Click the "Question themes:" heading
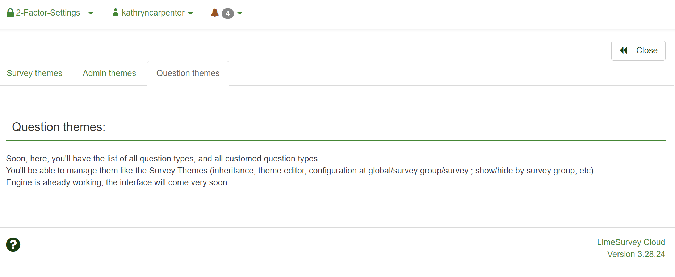This screenshot has height=277, width=675. click(x=59, y=127)
